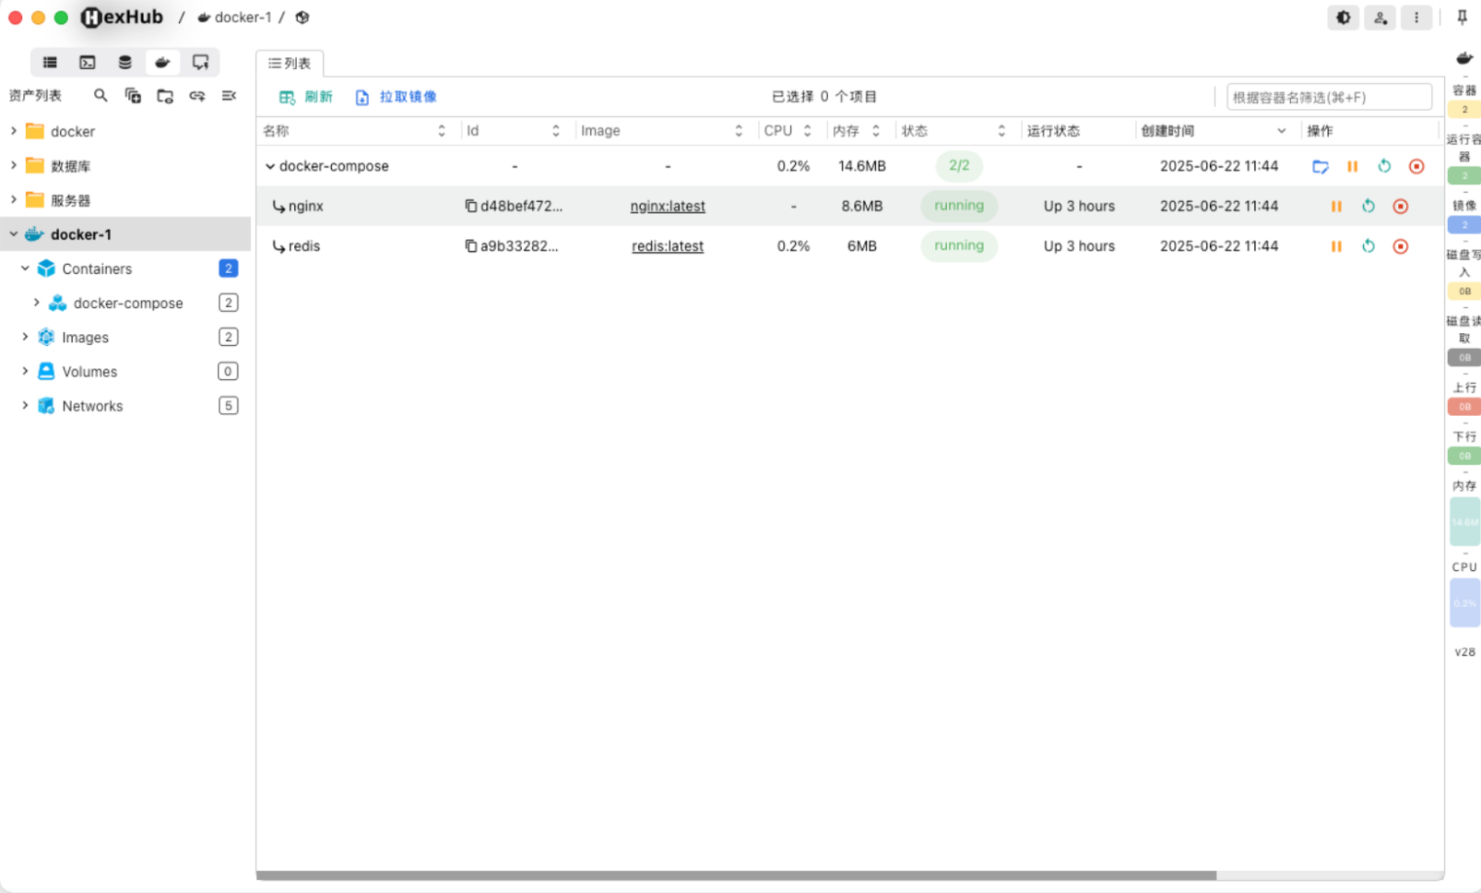Click the quick connect link icon

197,95
